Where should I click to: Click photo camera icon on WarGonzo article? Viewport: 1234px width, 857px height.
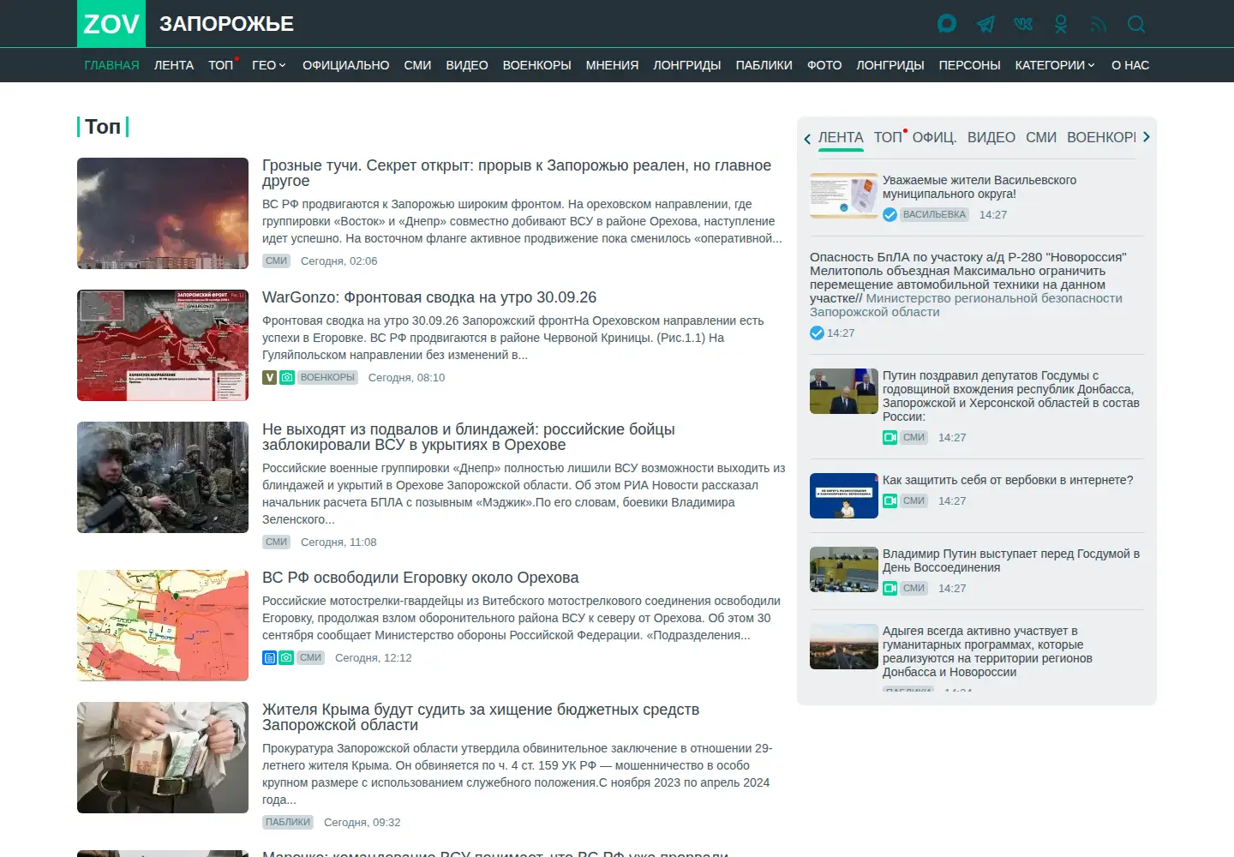[x=287, y=377]
